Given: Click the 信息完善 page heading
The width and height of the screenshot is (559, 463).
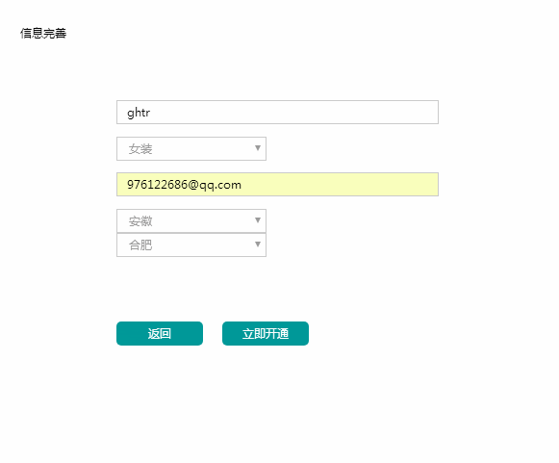Looking at the screenshot, I should (x=43, y=33).
